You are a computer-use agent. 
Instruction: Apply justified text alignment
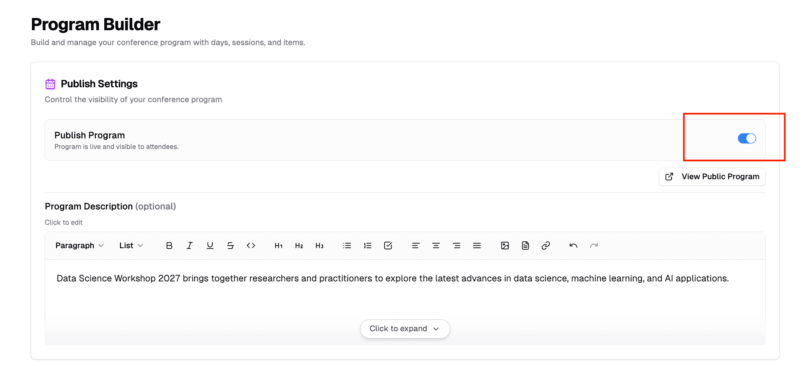tap(477, 245)
